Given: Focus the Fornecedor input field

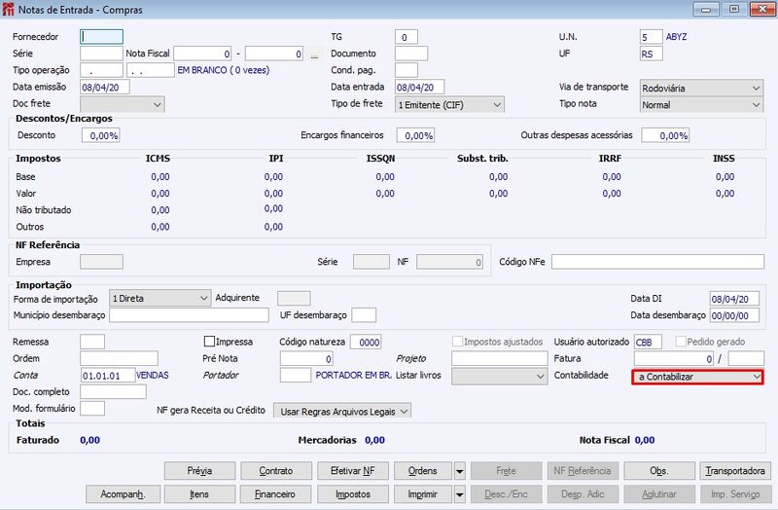Looking at the screenshot, I should [x=101, y=37].
